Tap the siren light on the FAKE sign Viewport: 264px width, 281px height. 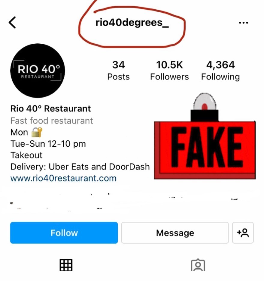pos(205,101)
